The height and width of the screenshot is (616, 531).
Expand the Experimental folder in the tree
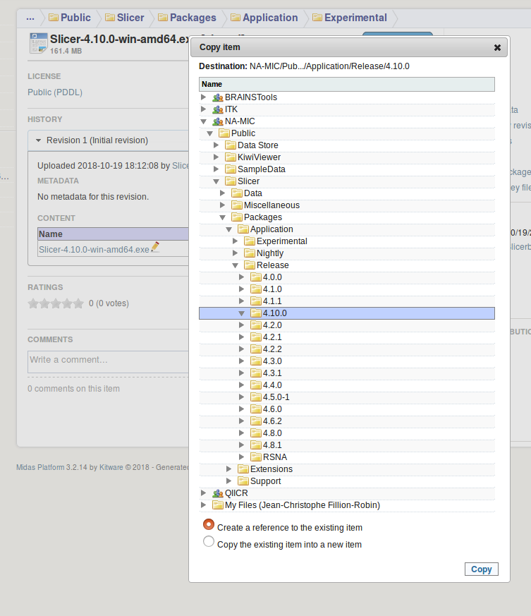(236, 241)
